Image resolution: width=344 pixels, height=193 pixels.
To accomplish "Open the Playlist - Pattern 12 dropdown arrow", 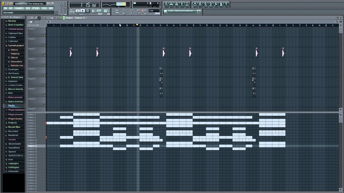I will click(x=87, y=18).
